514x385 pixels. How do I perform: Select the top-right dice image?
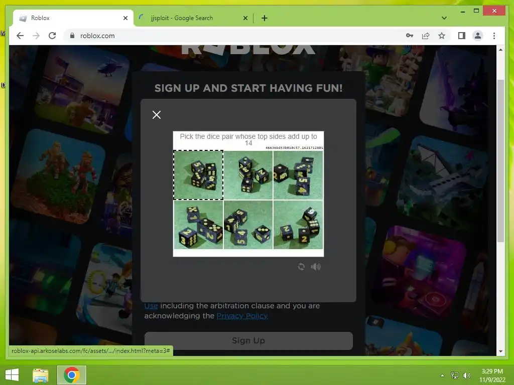pyautogui.click(x=298, y=175)
